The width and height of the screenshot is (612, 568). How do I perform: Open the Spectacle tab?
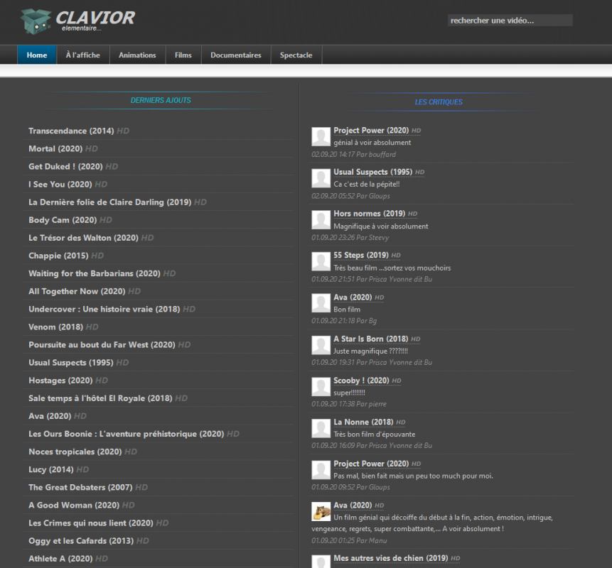pos(296,55)
